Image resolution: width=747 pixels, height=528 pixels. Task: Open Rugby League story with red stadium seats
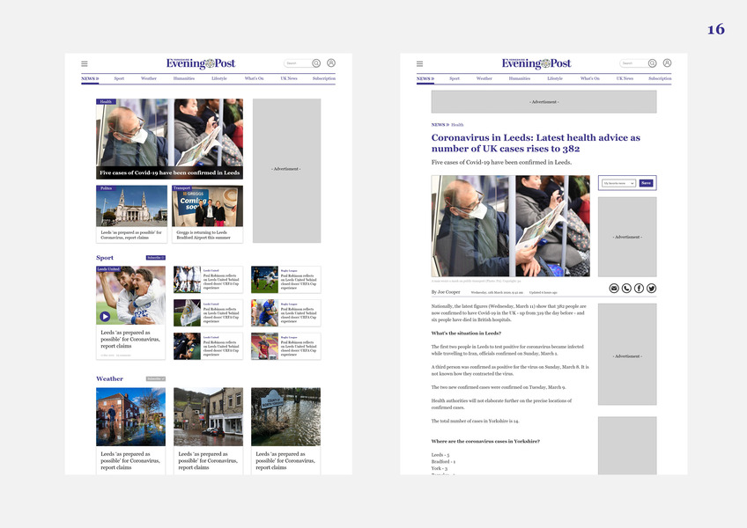point(285,346)
